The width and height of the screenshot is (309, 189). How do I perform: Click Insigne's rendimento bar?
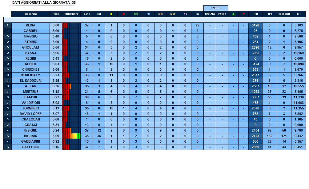pyautogui.click(x=71, y=130)
